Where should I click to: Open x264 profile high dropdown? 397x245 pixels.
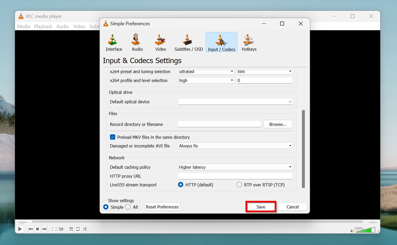[206, 80]
